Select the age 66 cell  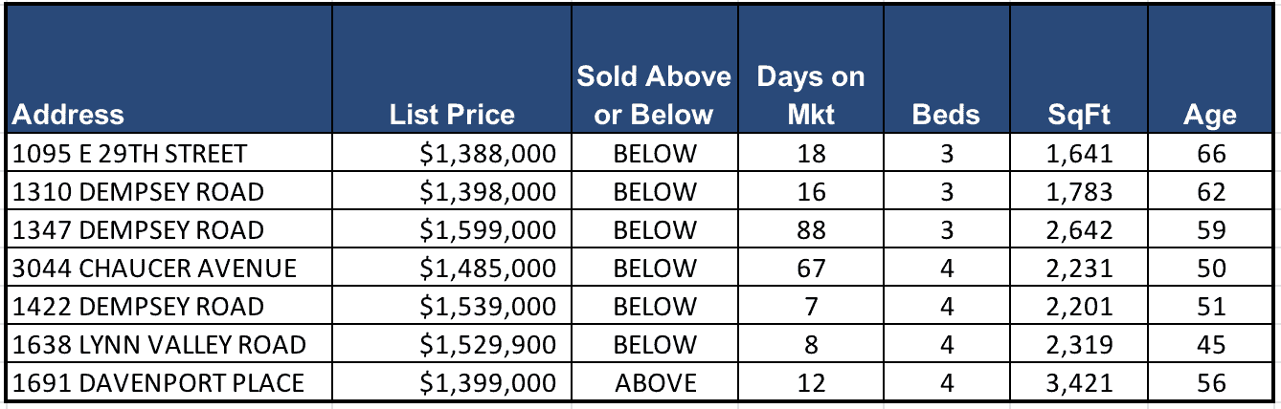pyautogui.click(x=1211, y=154)
